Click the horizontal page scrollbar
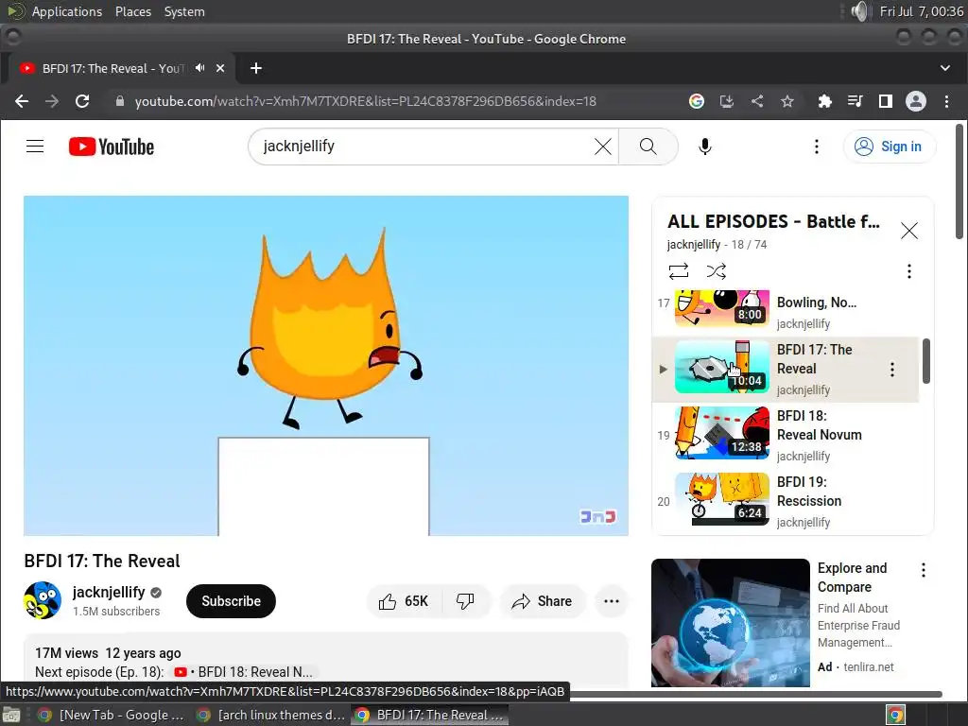Viewport: 968px width, 726px height. click(755, 694)
